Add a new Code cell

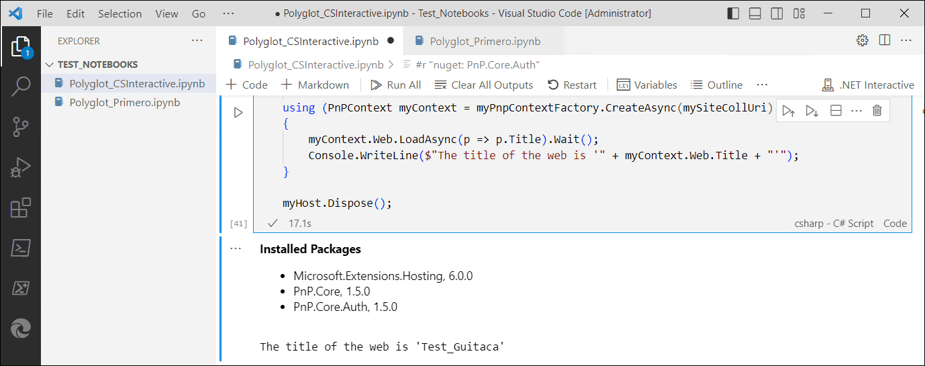click(x=246, y=85)
